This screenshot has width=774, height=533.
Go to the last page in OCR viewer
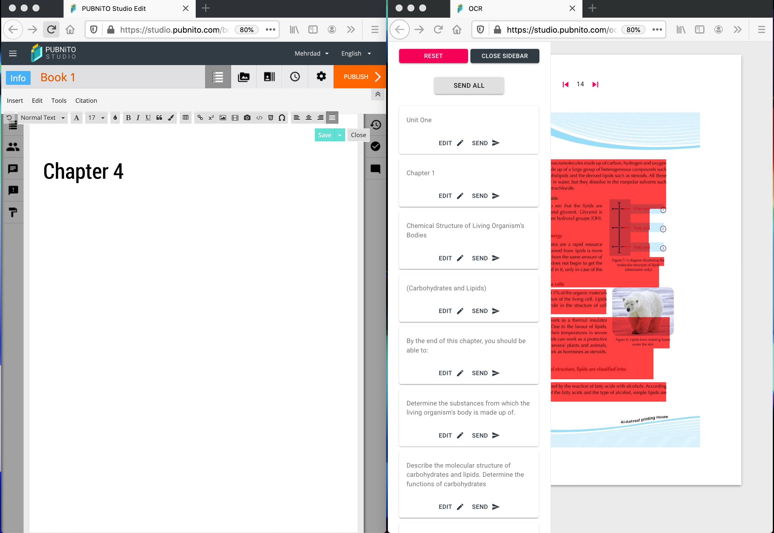596,85
